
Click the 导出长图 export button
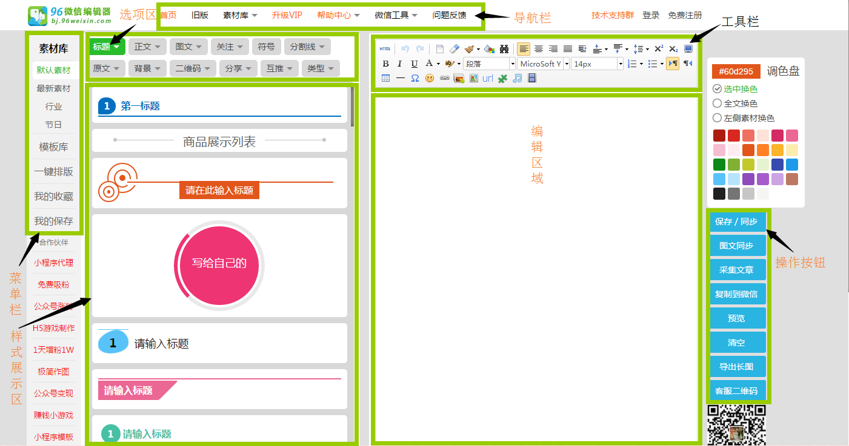click(x=736, y=367)
